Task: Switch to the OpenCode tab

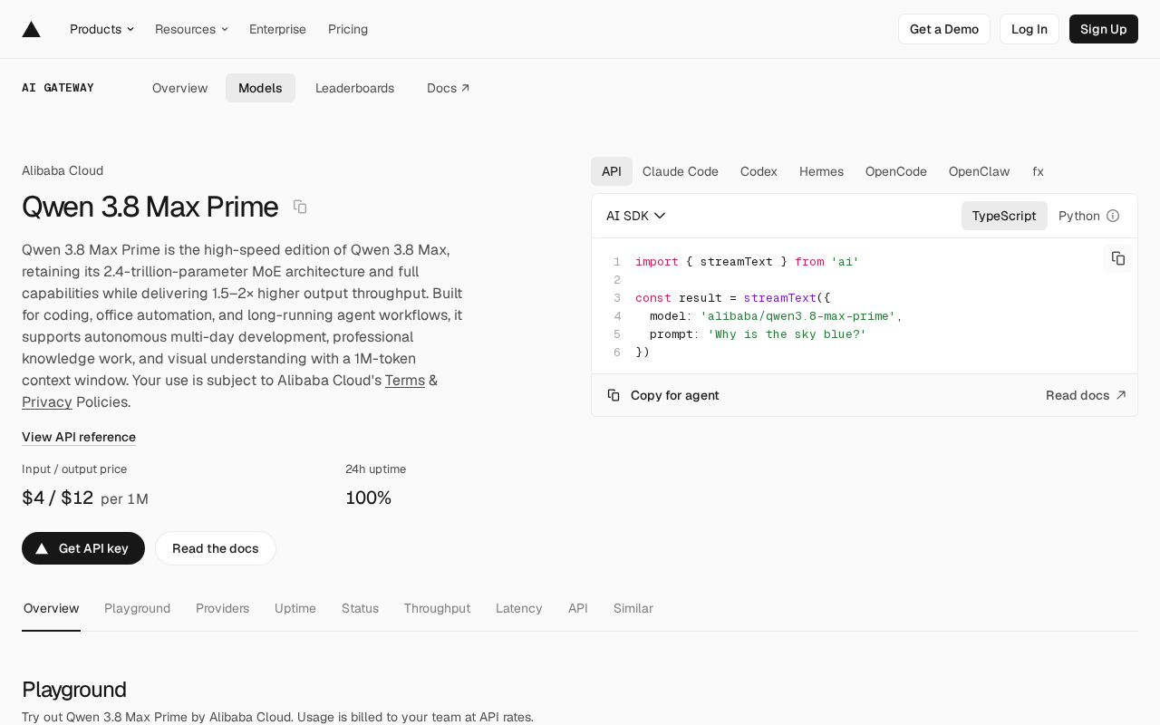Action: [896, 171]
